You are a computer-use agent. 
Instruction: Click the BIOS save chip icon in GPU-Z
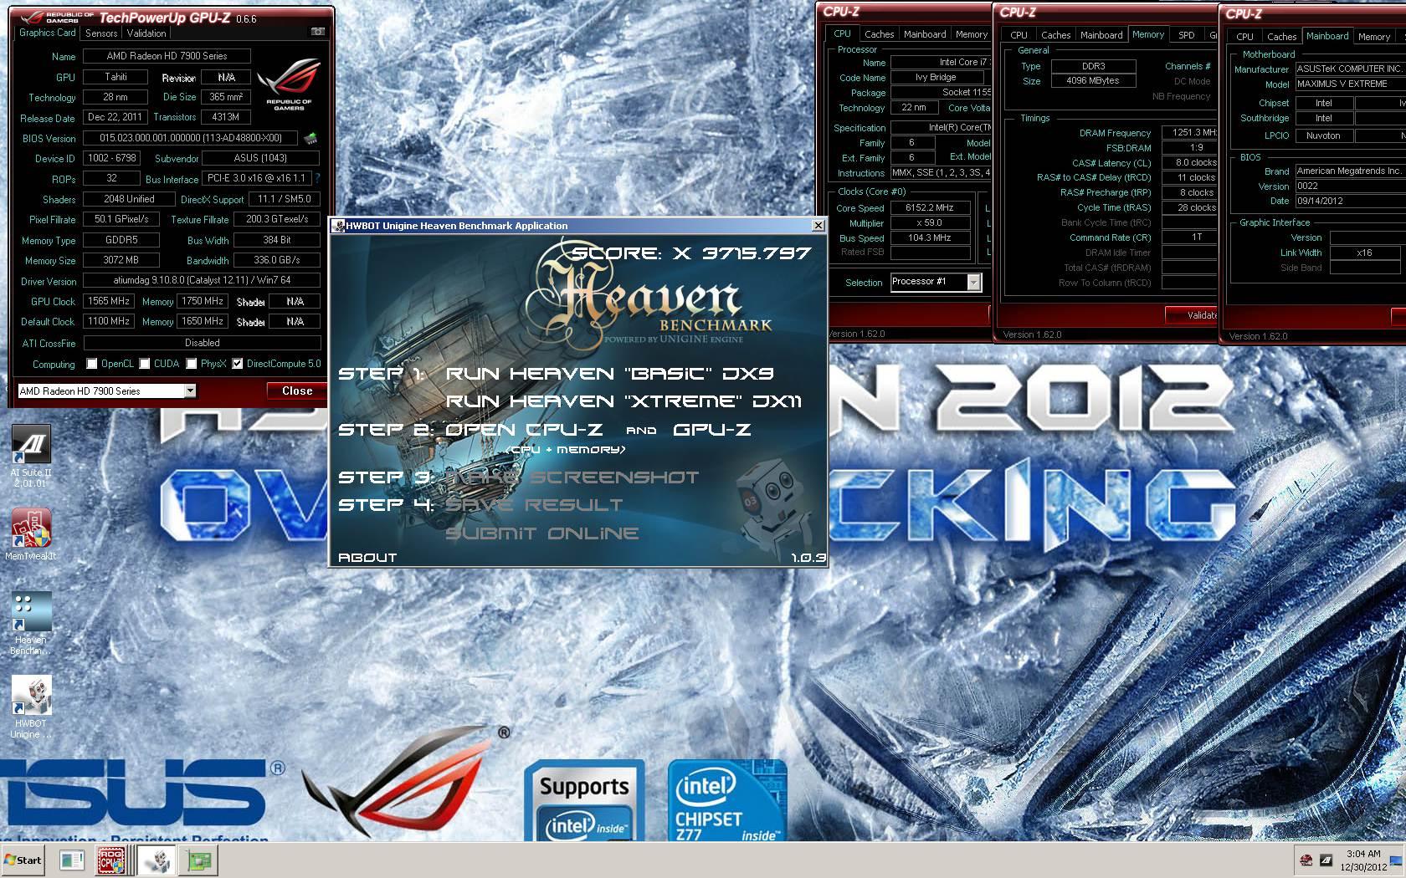point(310,138)
